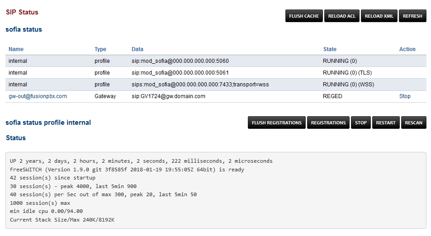431x236 pixels.
Task: Click the State column header
Action: pyautogui.click(x=330, y=49)
